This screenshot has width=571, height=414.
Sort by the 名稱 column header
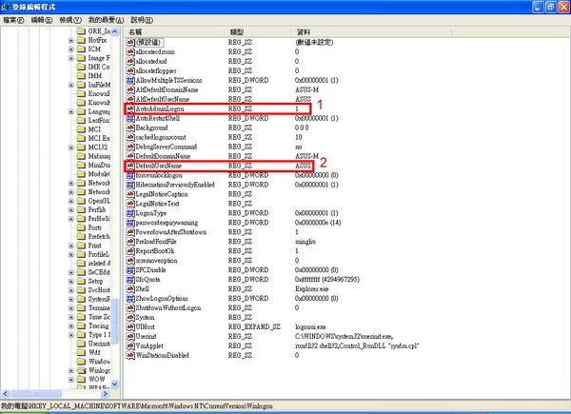point(174,32)
